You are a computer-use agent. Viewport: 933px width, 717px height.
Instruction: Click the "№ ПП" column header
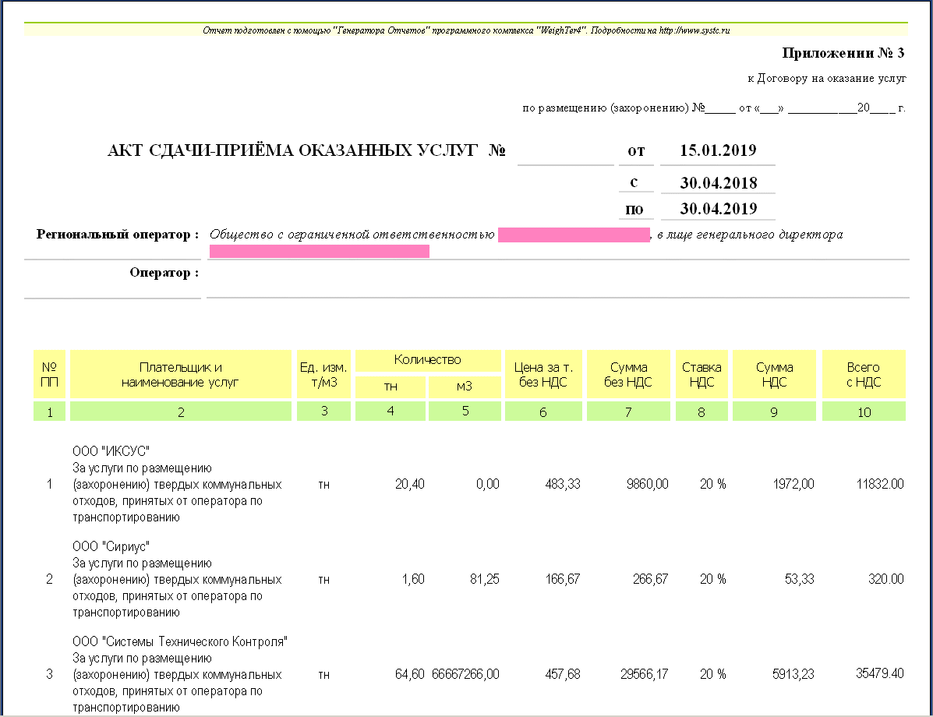[x=50, y=374]
